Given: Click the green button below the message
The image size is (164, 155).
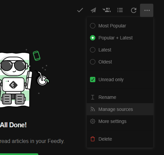Looking at the screenshot, I should pyautogui.click(x=19, y=154).
